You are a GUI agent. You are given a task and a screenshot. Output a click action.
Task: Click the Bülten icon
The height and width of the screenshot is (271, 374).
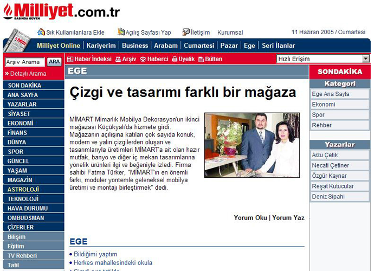tap(201, 59)
